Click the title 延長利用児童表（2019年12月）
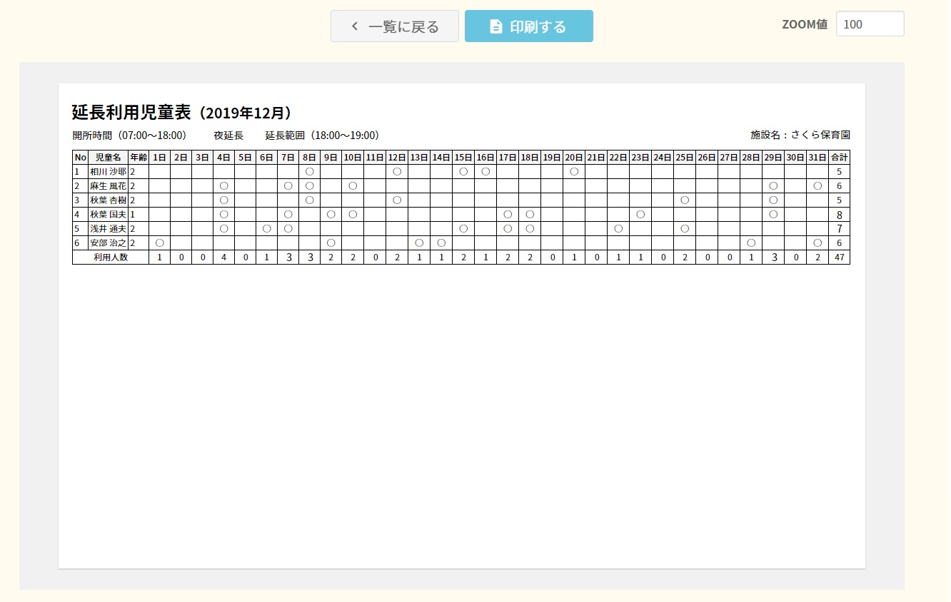This screenshot has width=951, height=602. click(181, 112)
